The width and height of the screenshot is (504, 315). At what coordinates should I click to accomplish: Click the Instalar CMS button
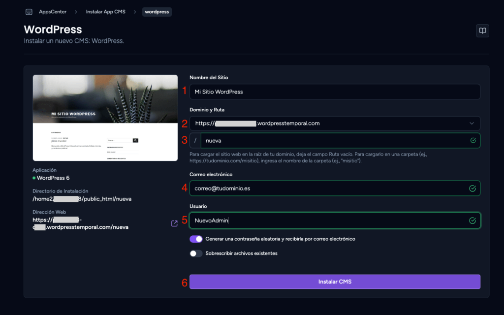[x=335, y=282]
